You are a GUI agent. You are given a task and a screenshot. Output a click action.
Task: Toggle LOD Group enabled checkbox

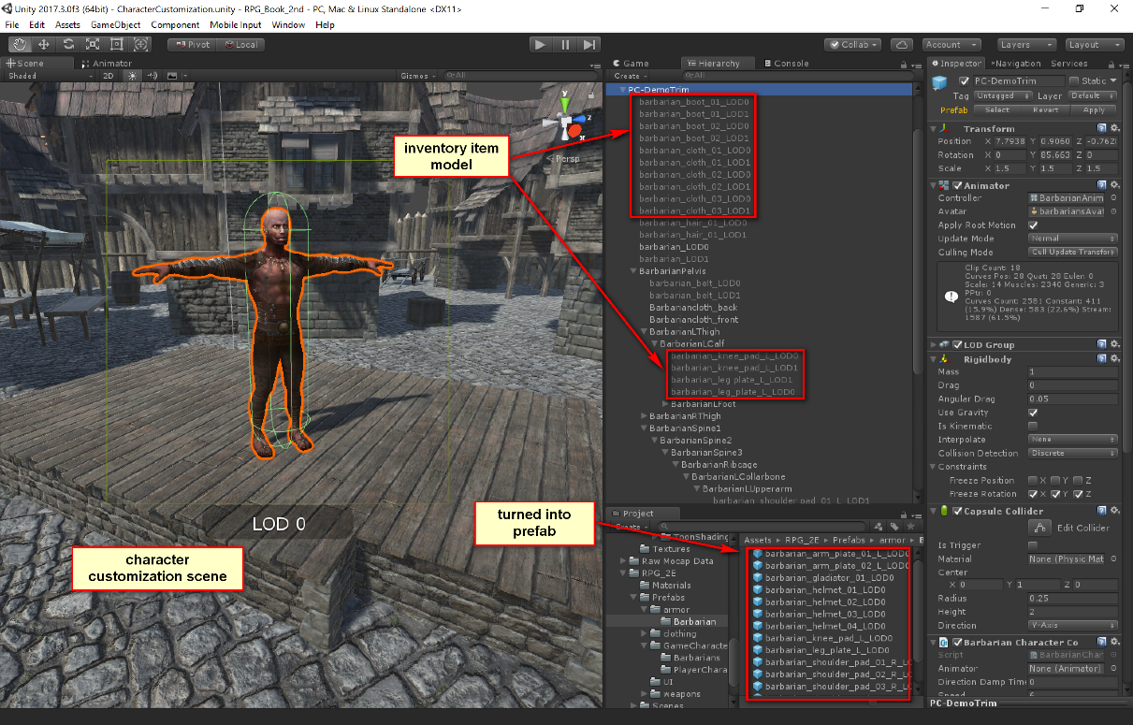click(957, 344)
